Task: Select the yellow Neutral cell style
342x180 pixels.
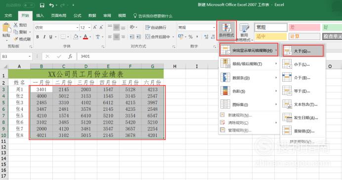Action: (x=271, y=36)
